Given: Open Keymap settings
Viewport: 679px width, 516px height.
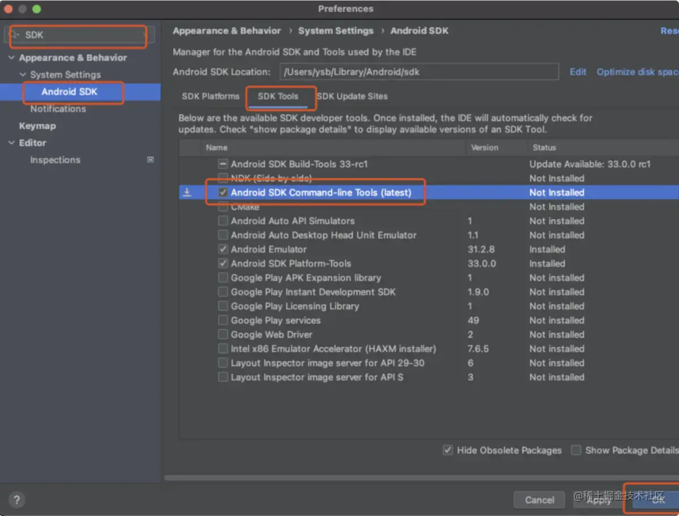Looking at the screenshot, I should (x=37, y=126).
